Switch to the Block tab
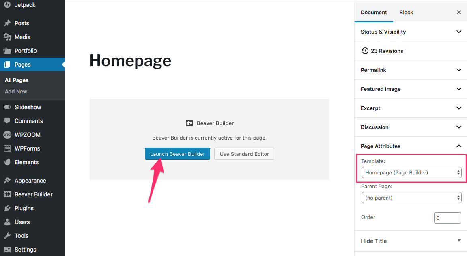 point(406,13)
